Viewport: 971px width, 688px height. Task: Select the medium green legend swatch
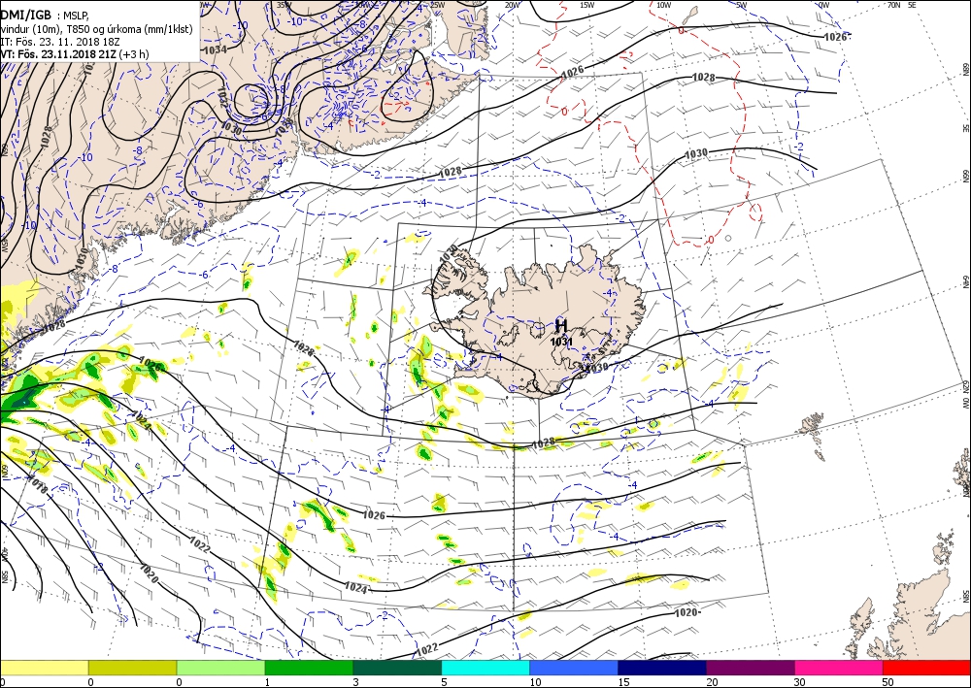tap(309, 668)
